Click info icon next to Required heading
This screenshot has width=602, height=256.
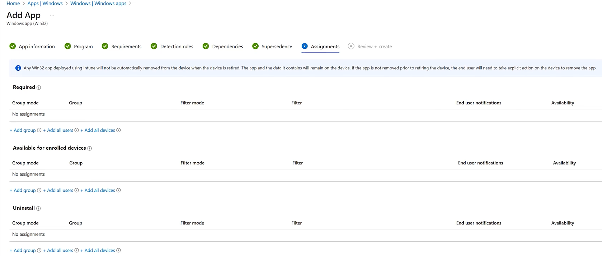point(39,88)
